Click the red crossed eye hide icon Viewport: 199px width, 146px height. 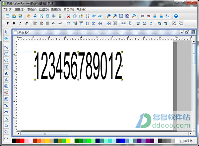(x=149, y=16)
